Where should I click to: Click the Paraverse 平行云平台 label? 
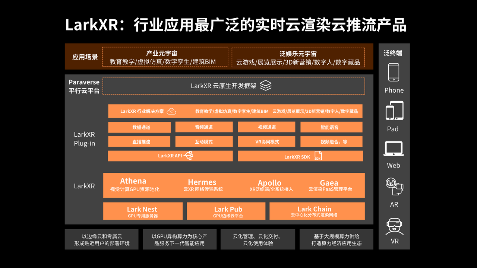coord(84,86)
